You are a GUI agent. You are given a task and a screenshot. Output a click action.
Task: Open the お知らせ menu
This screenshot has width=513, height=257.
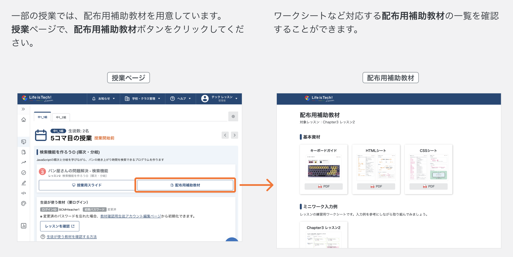(104, 98)
